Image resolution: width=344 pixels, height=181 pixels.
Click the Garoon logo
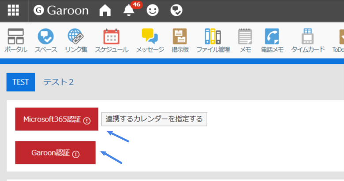tap(61, 10)
